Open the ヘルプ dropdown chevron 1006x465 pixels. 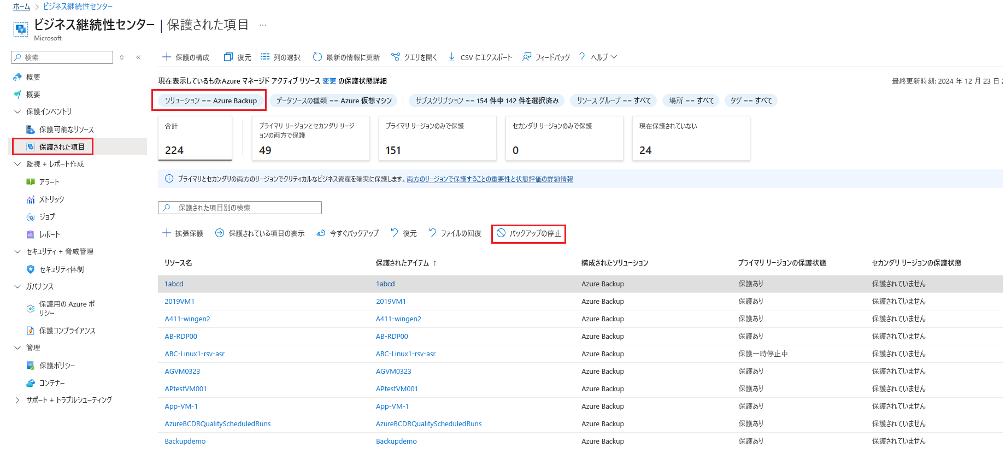click(x=614, y=57)
